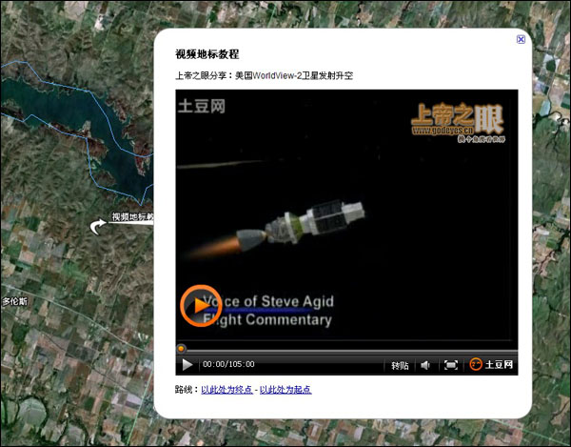Click the 多伦斯 place label on map

(15, 301)
